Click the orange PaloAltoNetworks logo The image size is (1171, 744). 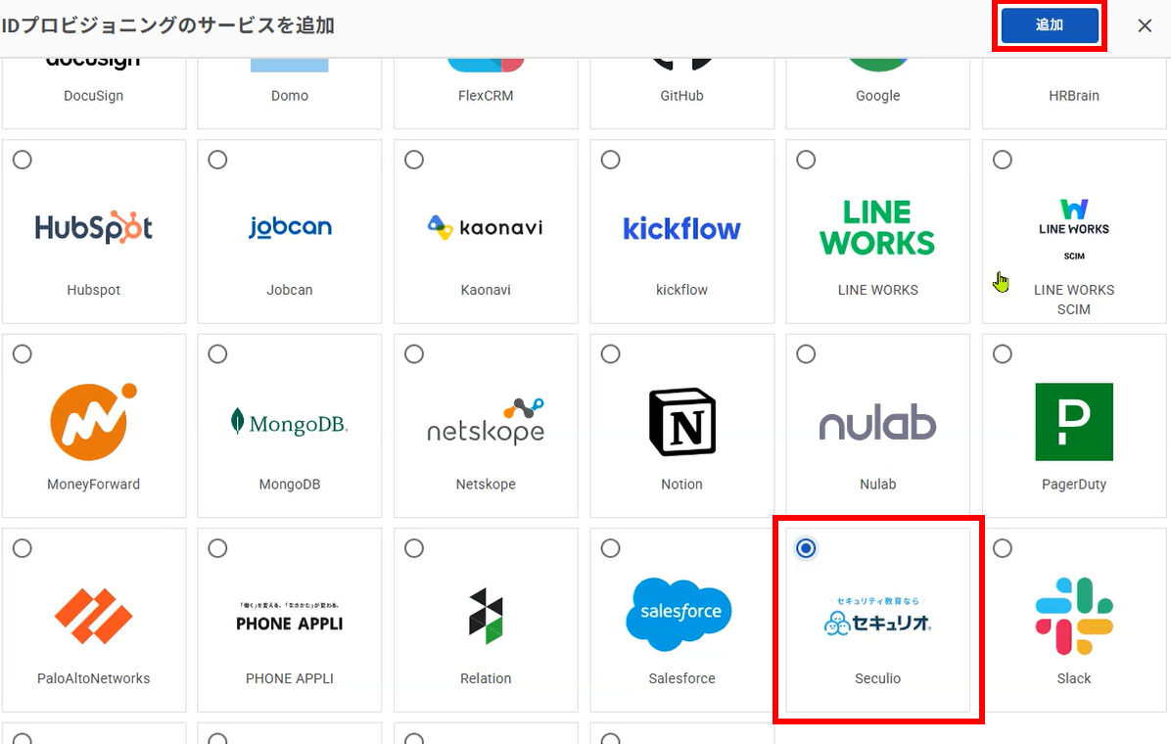click(93, 617)
